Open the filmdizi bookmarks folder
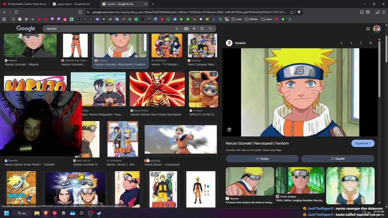 (x=251, y=19)
